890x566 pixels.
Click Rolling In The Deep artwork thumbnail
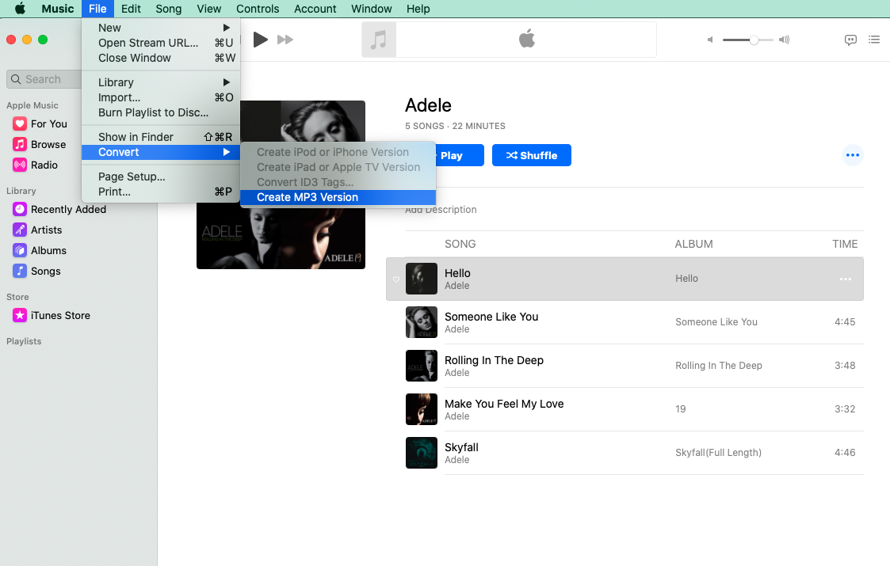pos(421,366)
